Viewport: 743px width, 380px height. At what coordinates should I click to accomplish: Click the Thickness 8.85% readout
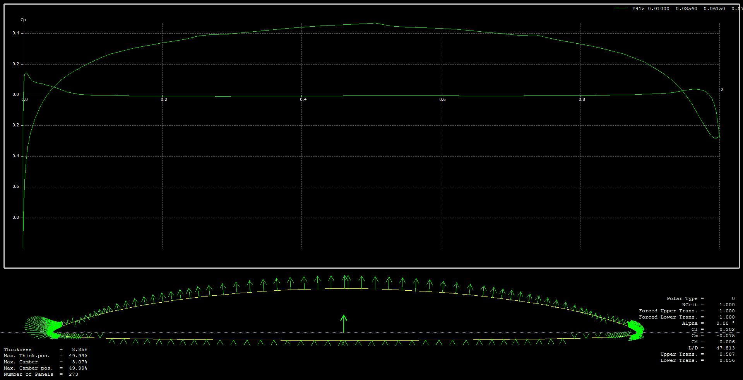click(x=79, y=349)
